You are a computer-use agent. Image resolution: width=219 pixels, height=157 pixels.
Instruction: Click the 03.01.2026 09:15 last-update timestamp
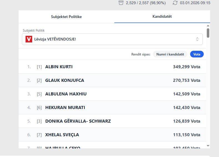pos(195,3)
